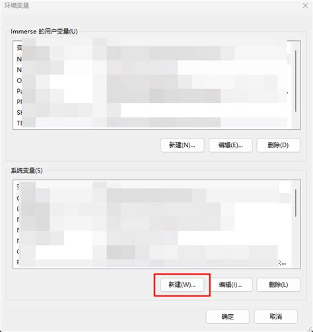Select the user variable row starting with S
The image size is (313, 332).
[x=152, y=112]
